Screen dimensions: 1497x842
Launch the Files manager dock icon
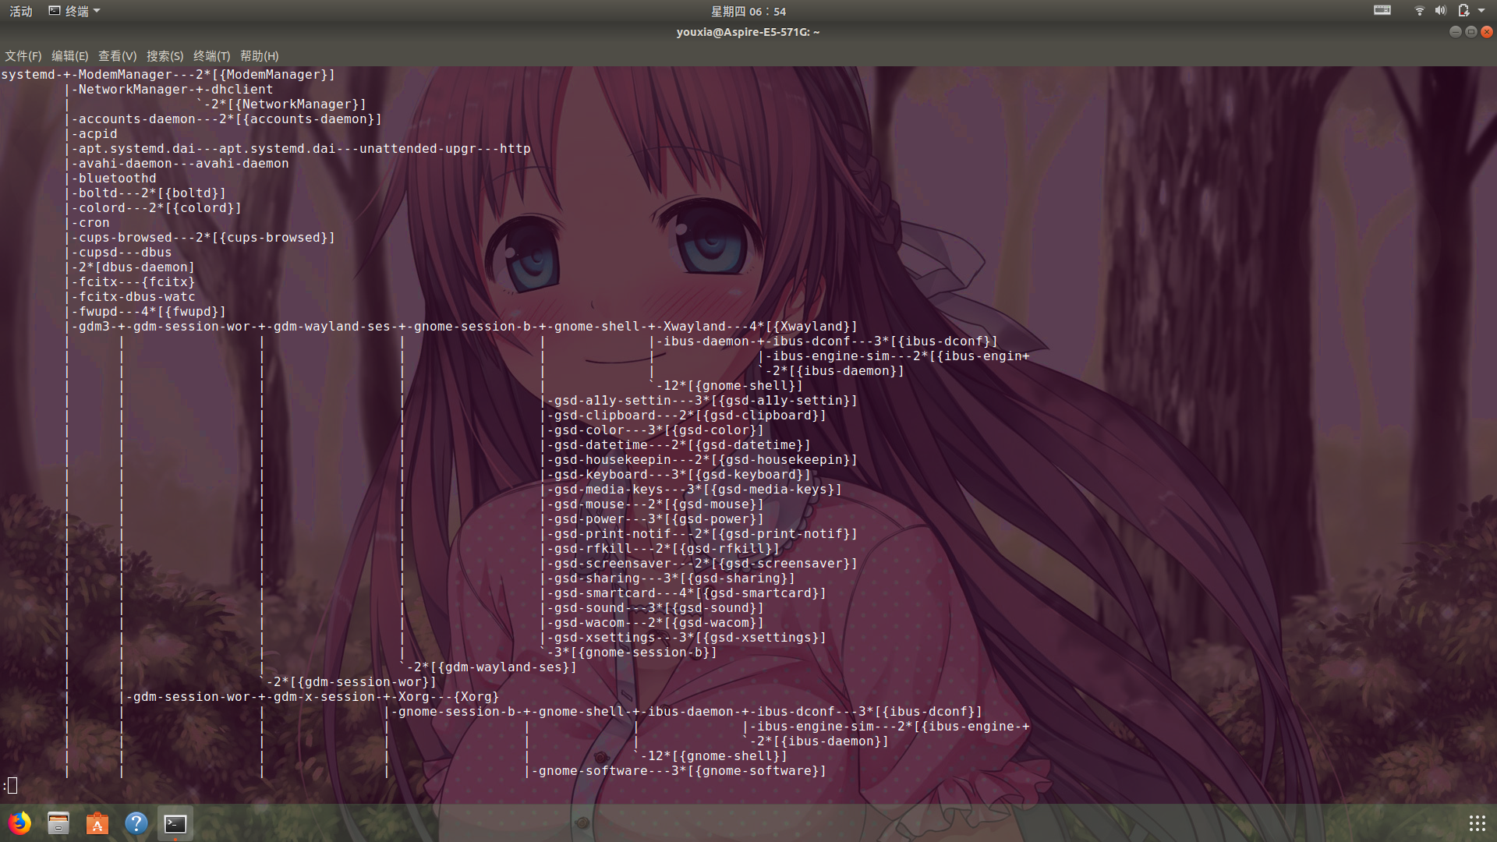pos(58,823)
